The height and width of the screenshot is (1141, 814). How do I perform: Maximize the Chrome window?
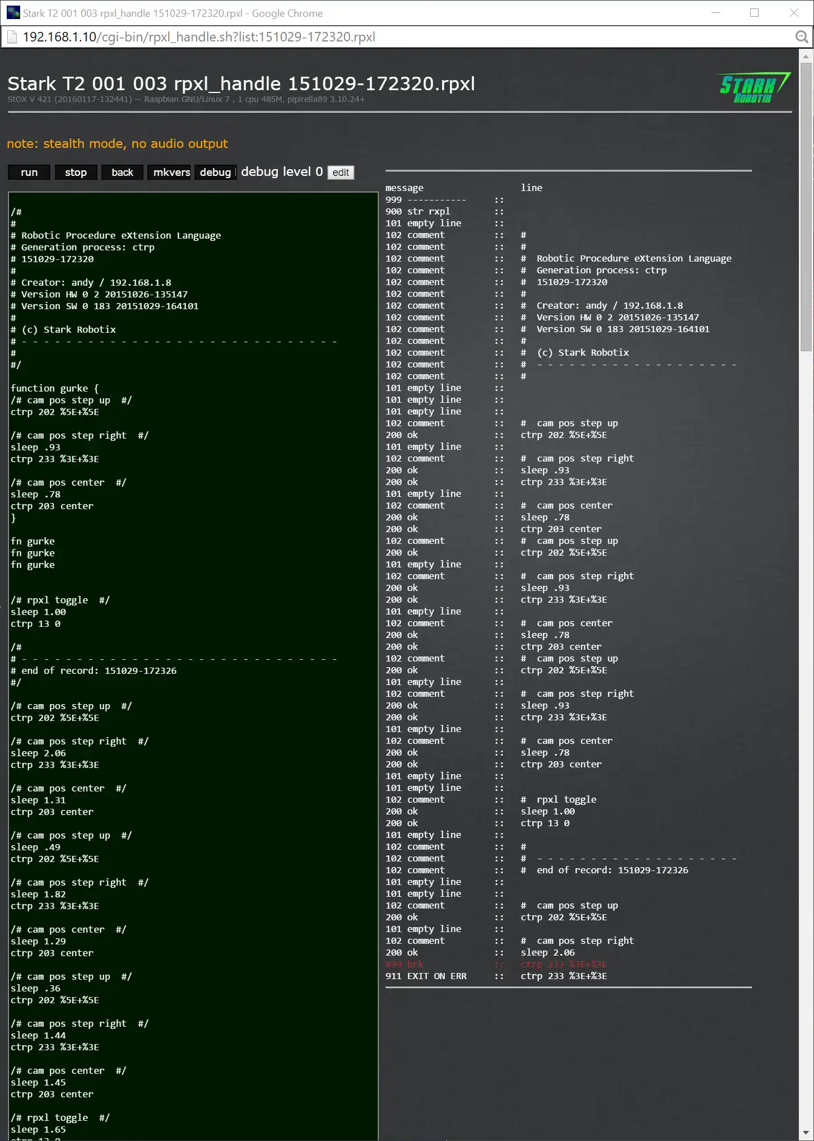coord(754,13)
